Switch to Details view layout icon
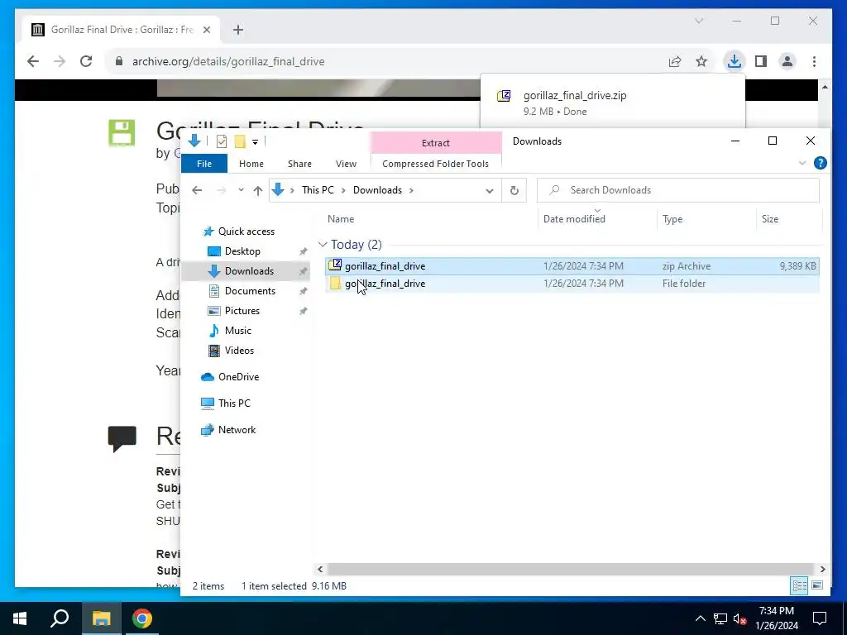The width and height of the screenshot is (847, 635). tap(800, 586)
